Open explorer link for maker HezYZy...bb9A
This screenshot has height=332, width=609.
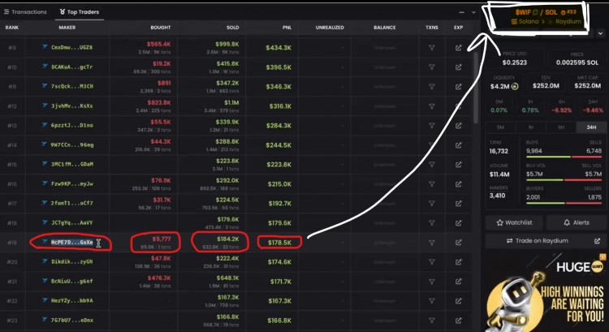(x=459, y=300)
